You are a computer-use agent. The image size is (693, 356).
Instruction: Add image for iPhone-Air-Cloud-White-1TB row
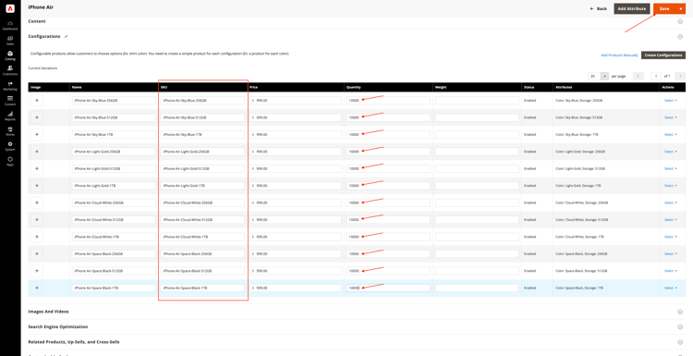pos(37,237)
